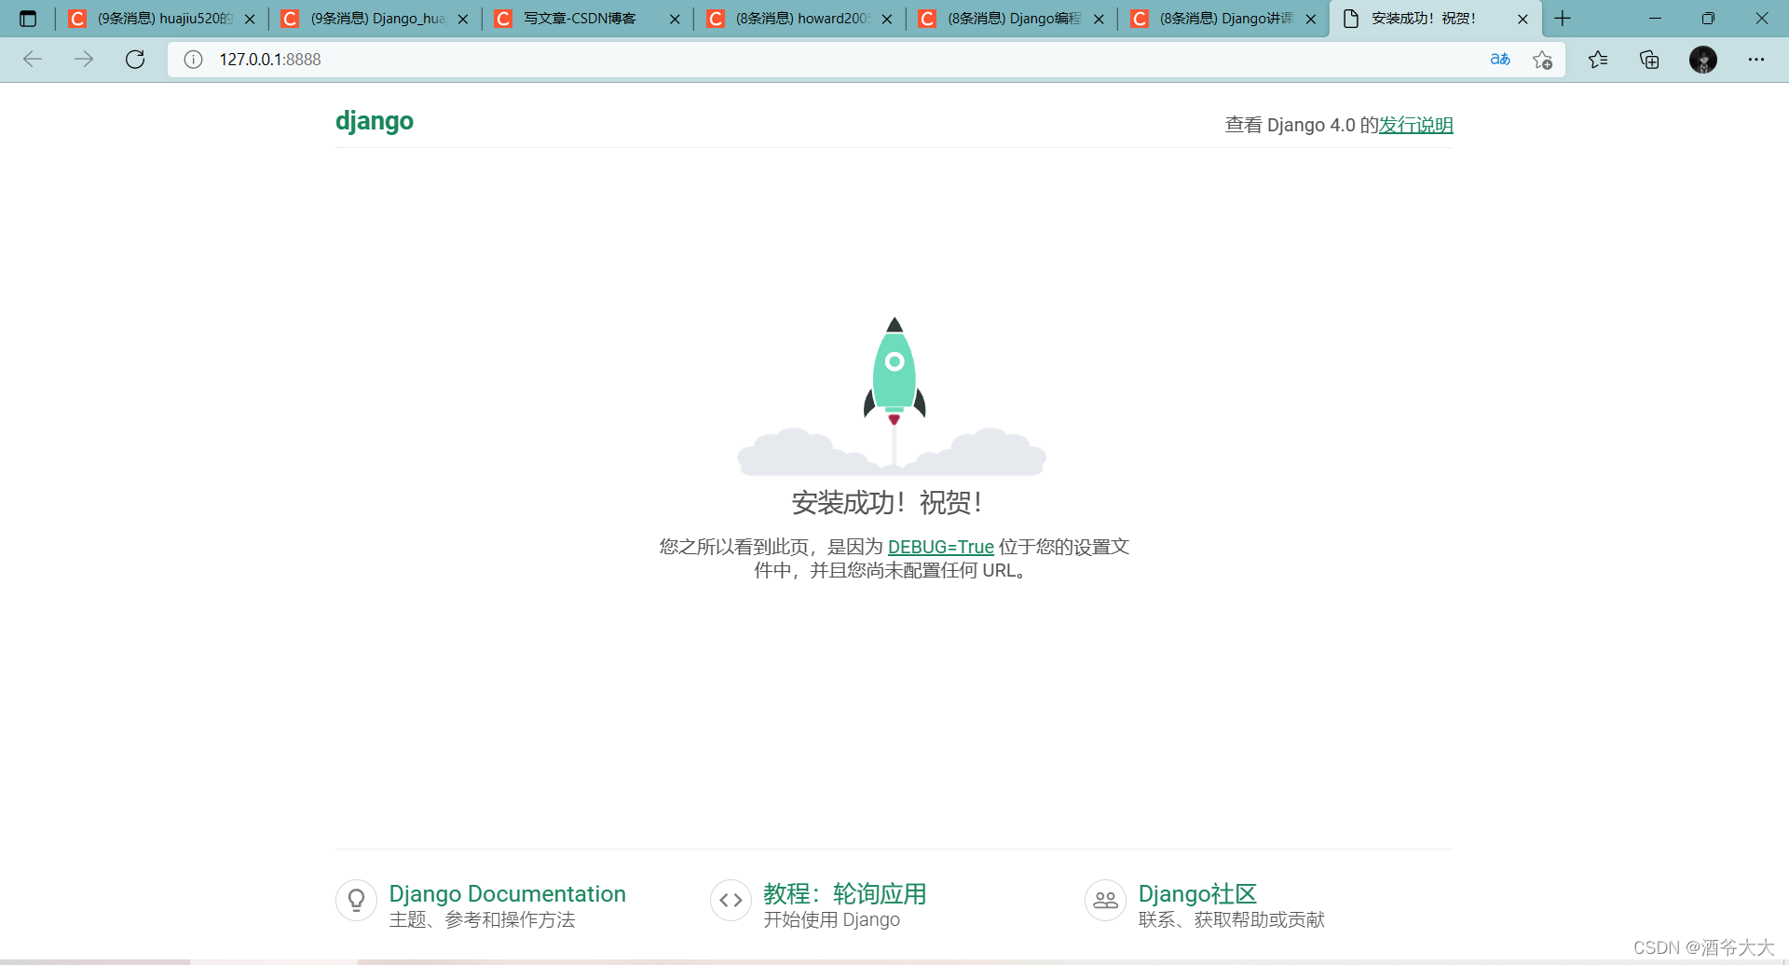The height and width of the screenshot is (965, 1789).
Task: Open the Collections icon
Action: [x=1649, y=60]
